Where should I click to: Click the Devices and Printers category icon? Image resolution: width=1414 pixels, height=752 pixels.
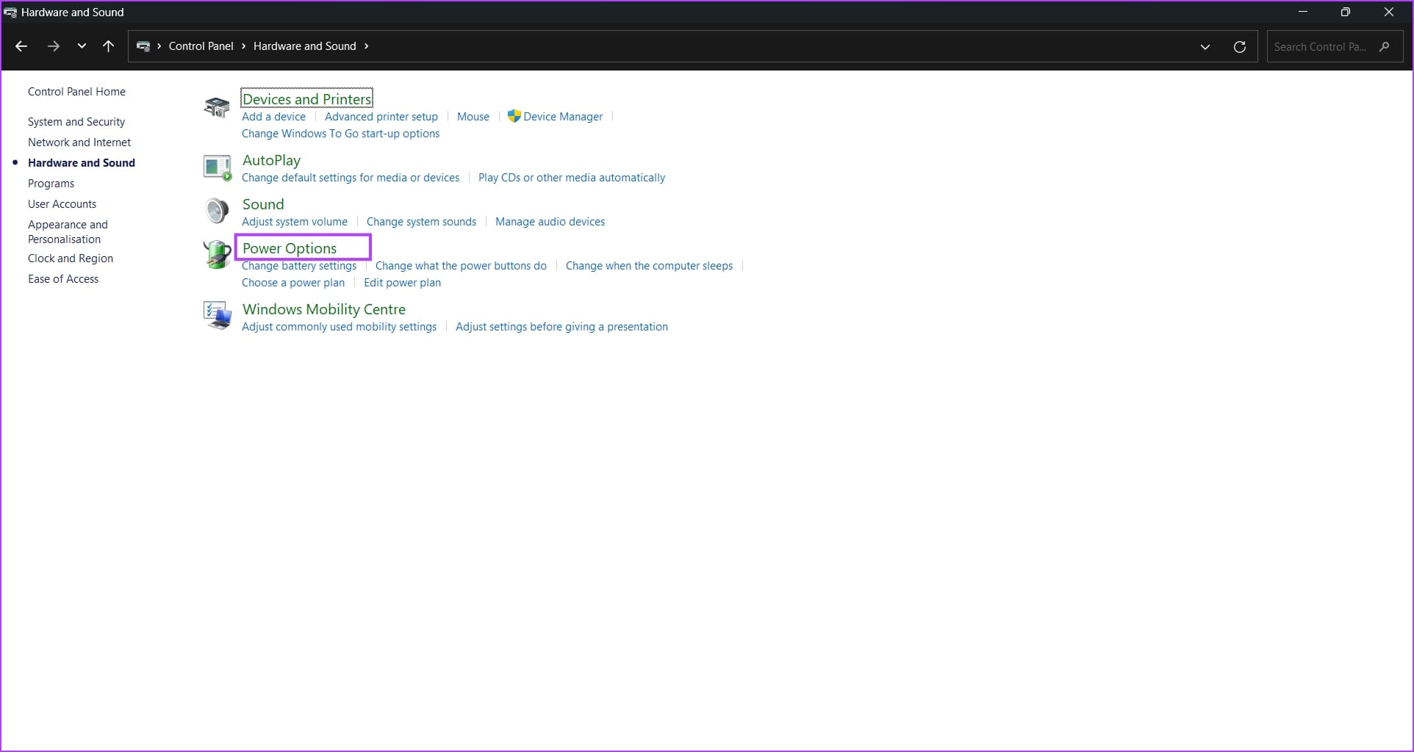217,107
